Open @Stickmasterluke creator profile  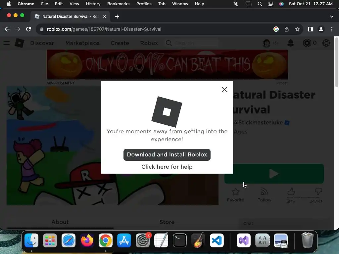(258, 122)
